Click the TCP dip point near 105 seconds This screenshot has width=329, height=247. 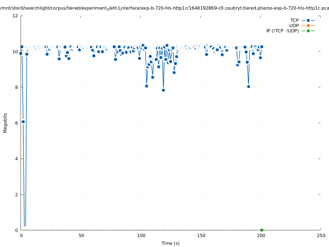[x=146, y=86]
